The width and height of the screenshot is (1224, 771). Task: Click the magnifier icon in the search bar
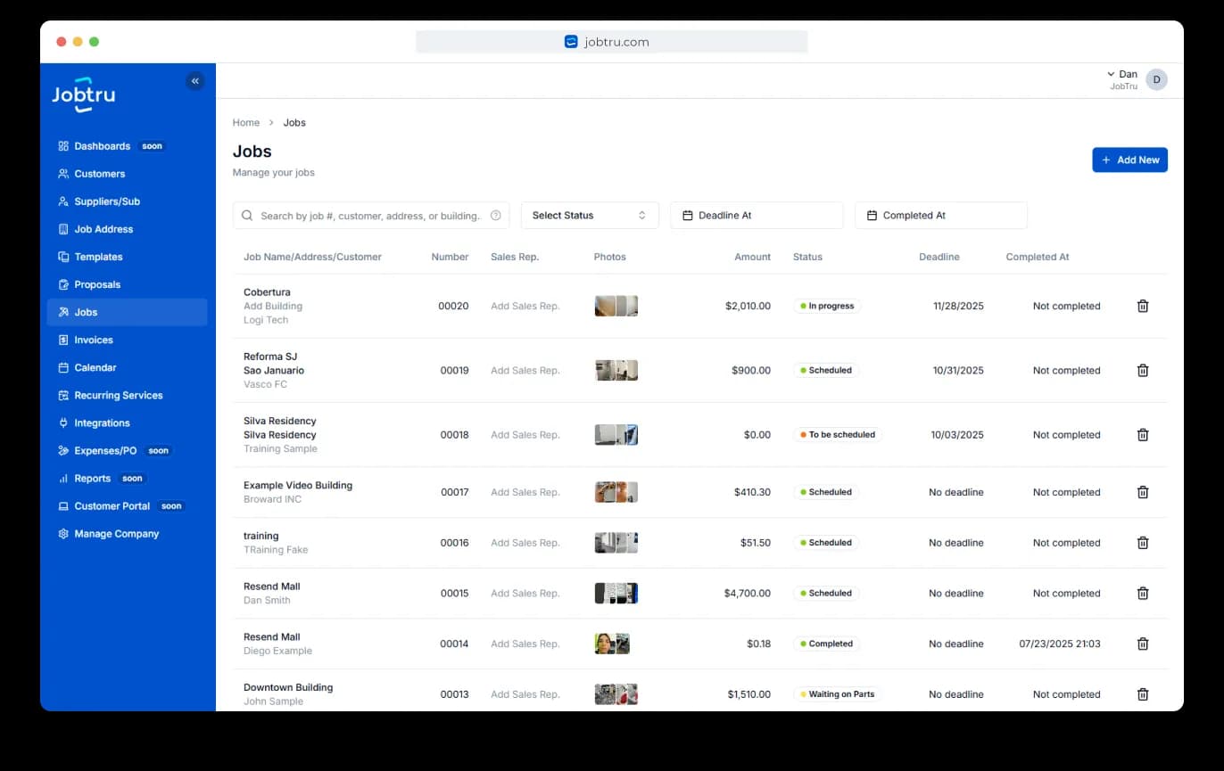coord(246,215)
